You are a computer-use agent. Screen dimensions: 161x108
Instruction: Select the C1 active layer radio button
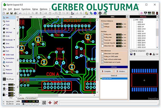(x=23, y=104)
